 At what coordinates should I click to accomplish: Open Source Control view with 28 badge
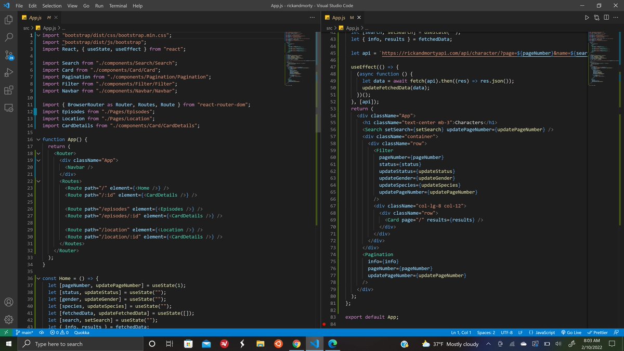click(x=9, y=55)
